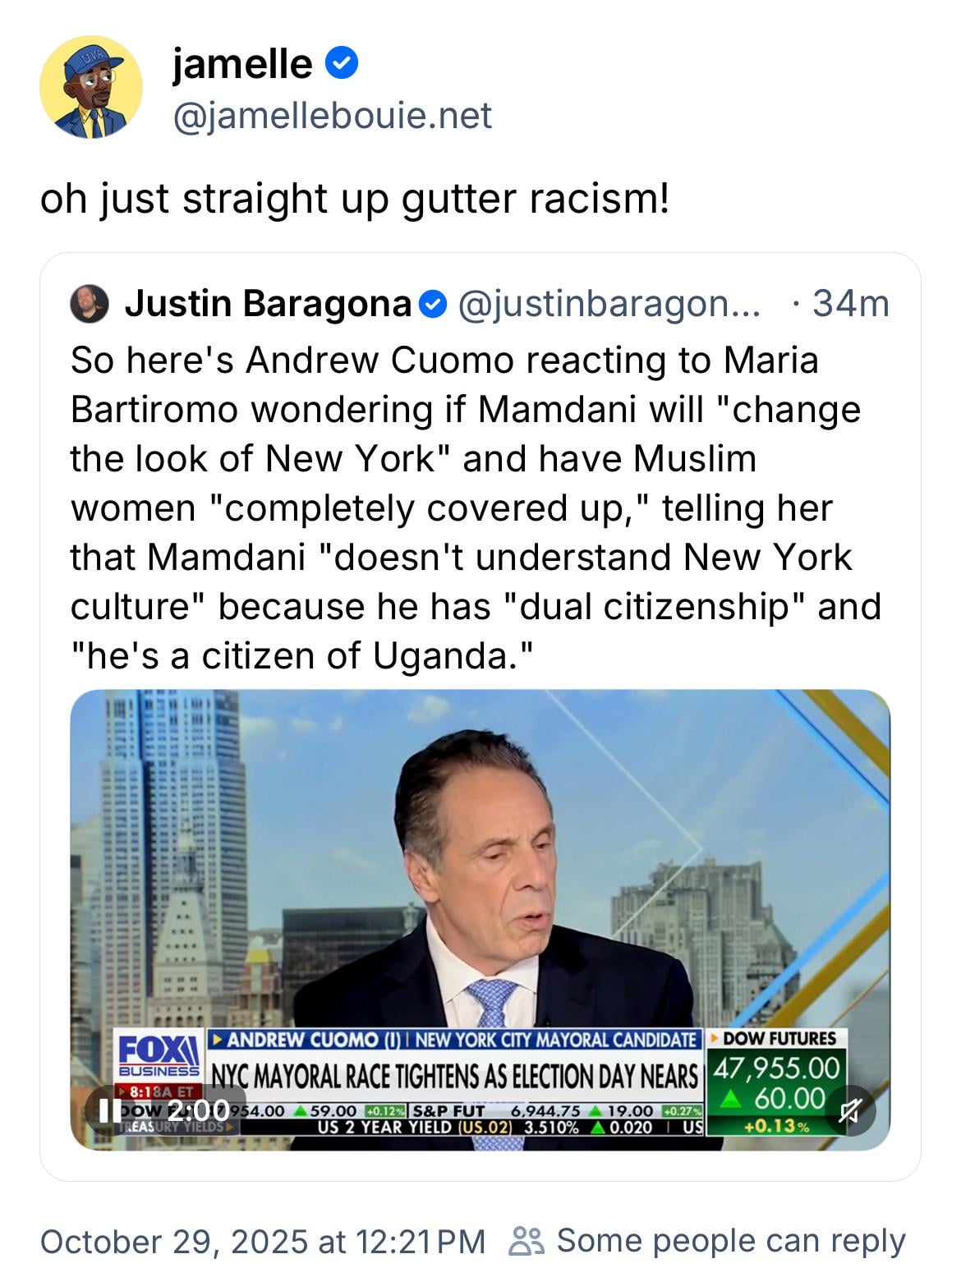The width and height of the screenshot is (961, 1277).
Task: Open jamelle's cartoon avatar profile picture
Action: (x=91, y=86)
